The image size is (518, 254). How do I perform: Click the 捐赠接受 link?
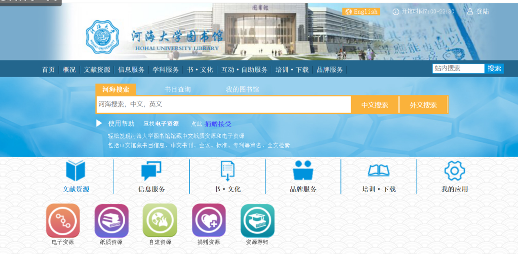[x=218, y=124]
